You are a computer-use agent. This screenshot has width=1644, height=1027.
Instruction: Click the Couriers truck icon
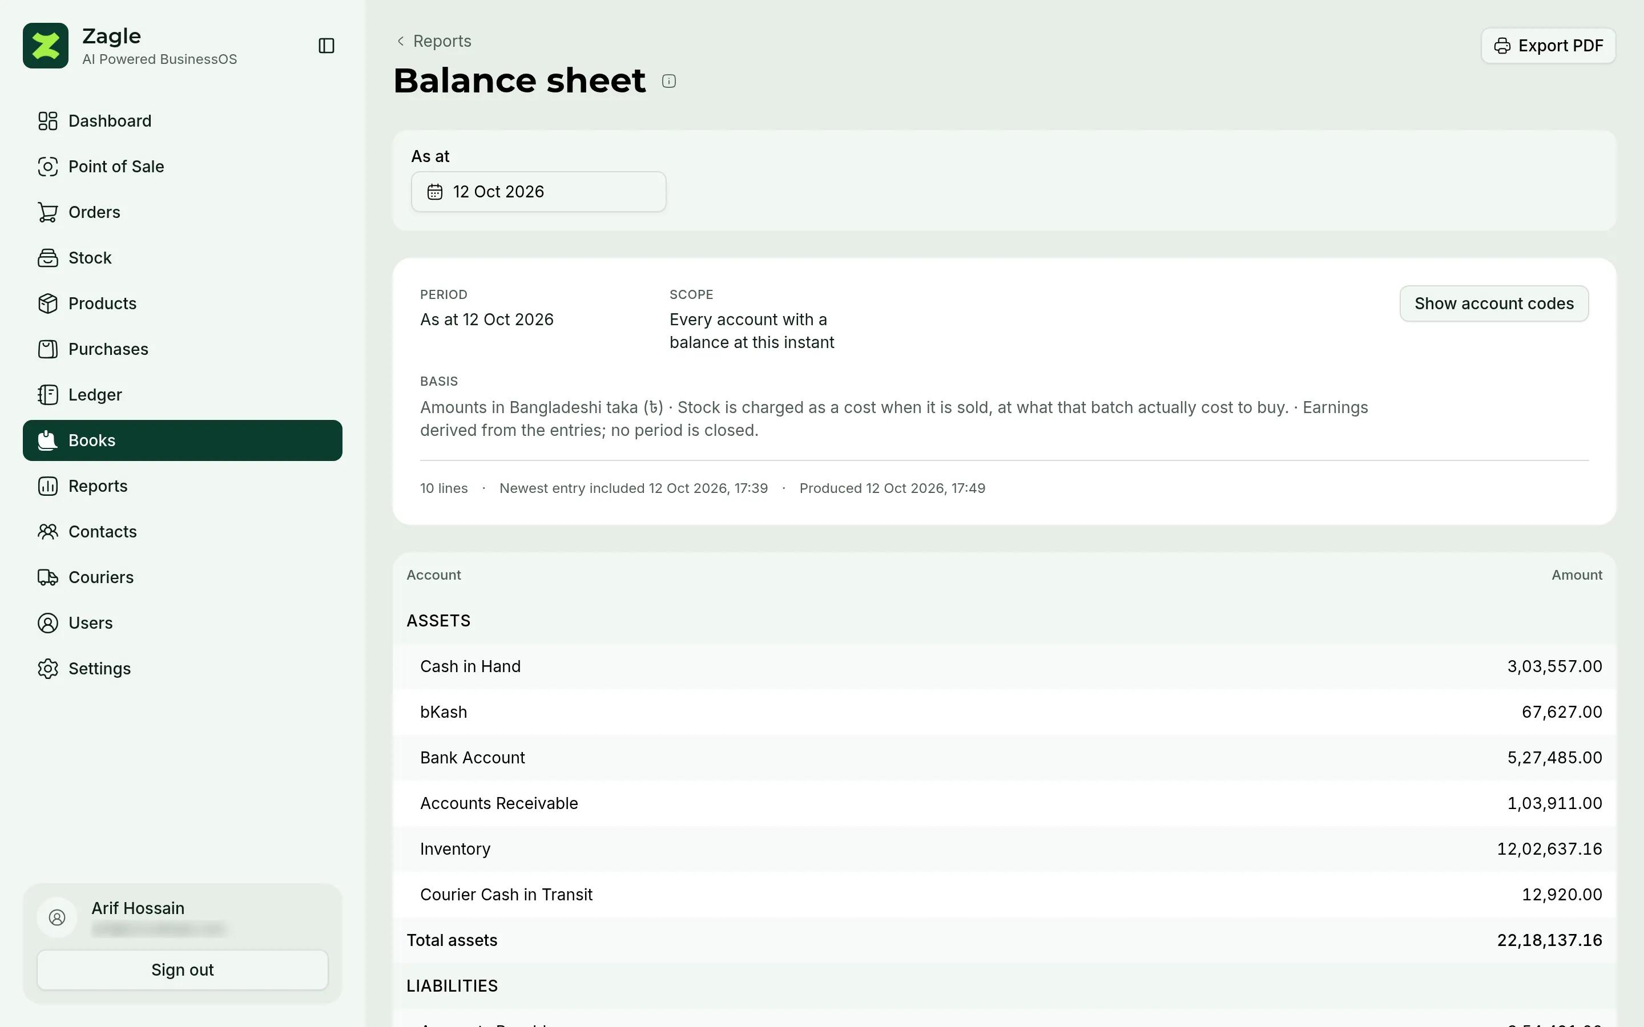tap(47, 577)
